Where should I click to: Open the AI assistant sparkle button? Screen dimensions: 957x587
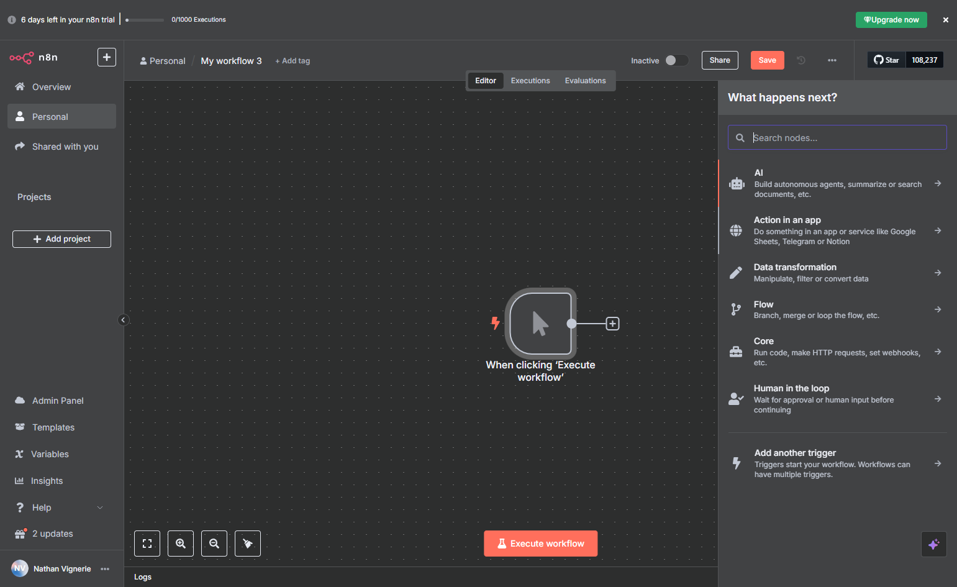[933, 544]
